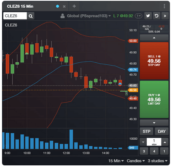Screen dimensions: 172x167
Task: Click the 13:00 time axis label
Action: coord(86,153)
